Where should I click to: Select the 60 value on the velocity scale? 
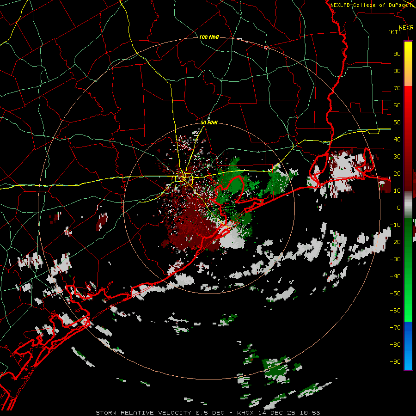[397, 105]
